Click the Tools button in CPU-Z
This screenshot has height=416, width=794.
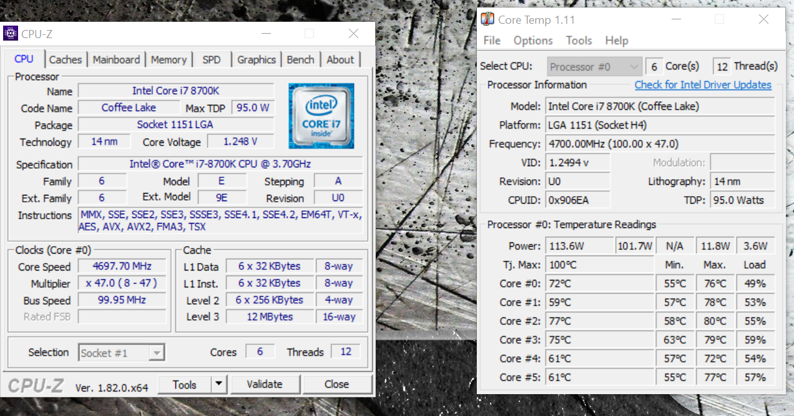tap(184, 385)
